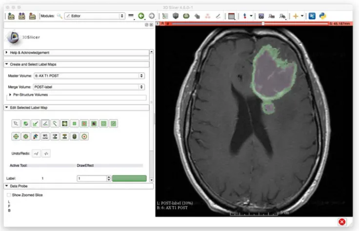Open the module history dropdown
This screenshot has height=231, width=359.
click(131, 16)
